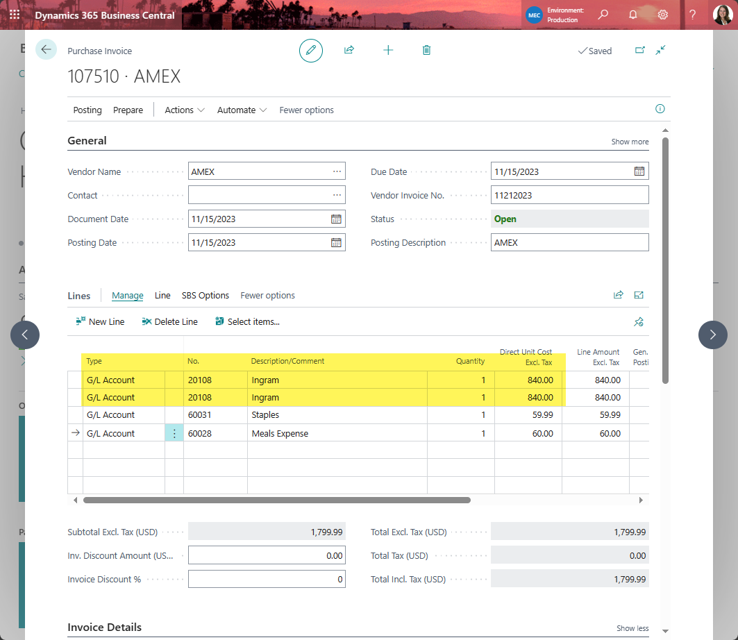Go to the next record arrow

(x=712, y=335)
